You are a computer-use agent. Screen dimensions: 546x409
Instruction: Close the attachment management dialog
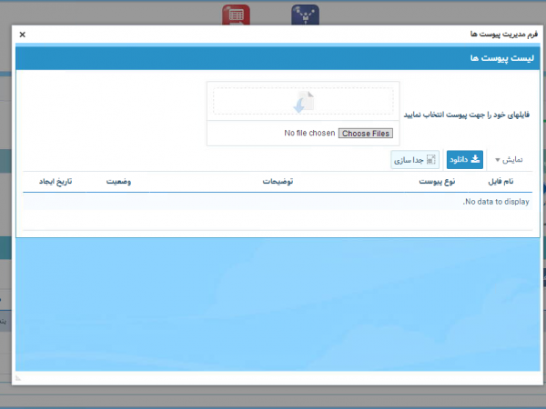(22, 35)
